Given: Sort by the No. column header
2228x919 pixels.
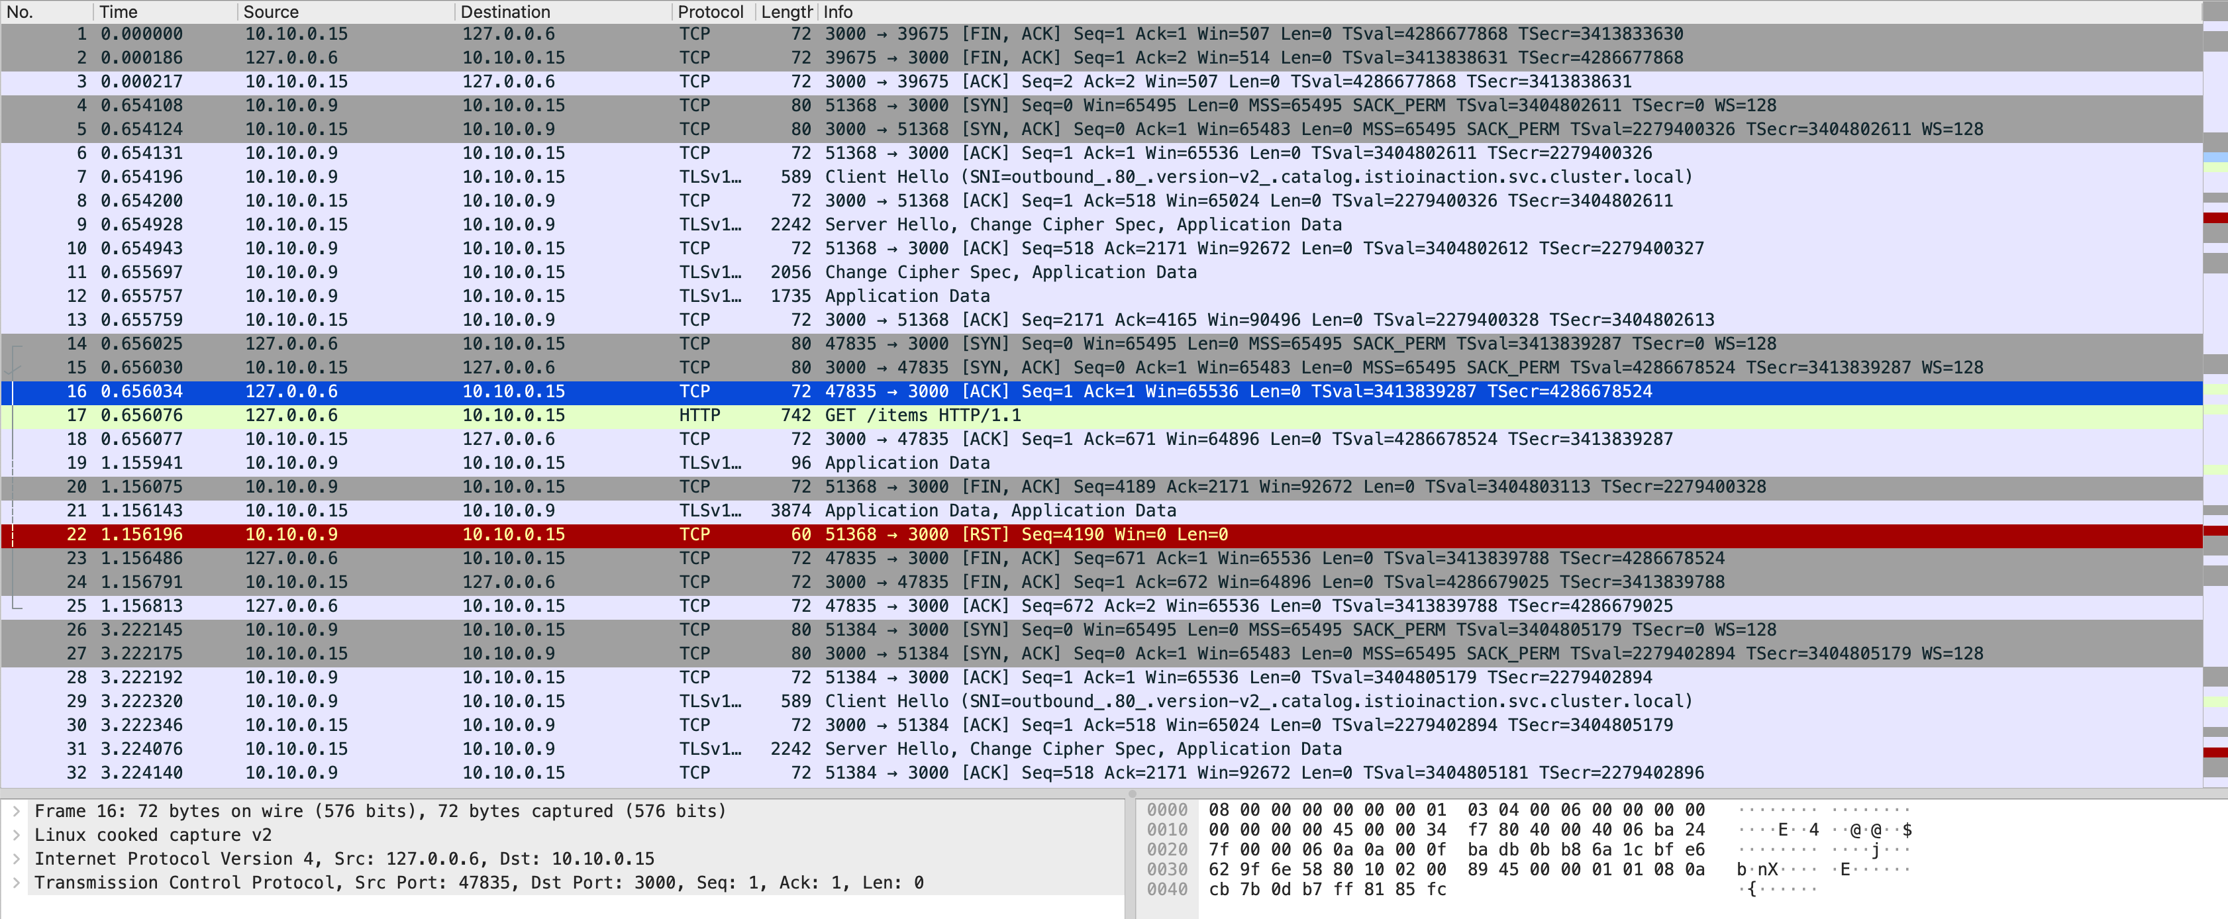Looking at the screenshot, I should [x=21, y=12].
